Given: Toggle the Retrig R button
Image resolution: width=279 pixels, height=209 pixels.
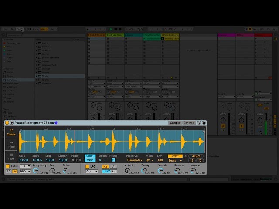Looking at the screenshot, I should coord(113,160).
